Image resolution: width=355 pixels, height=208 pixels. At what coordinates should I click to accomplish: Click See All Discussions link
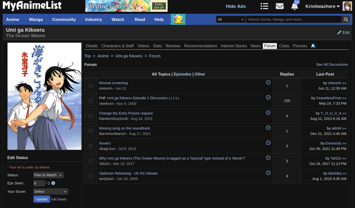click(332, 64)
